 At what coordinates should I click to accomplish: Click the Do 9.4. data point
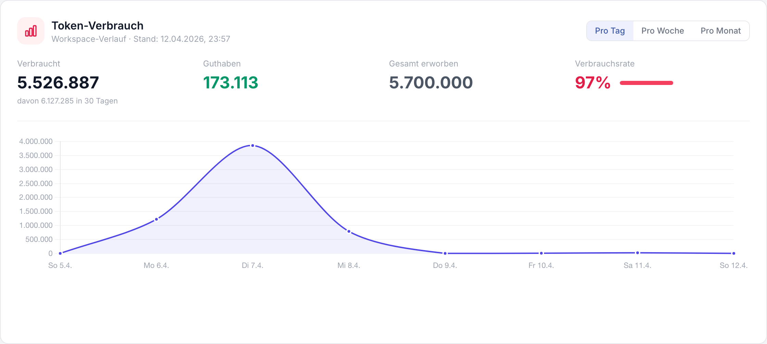445,254
